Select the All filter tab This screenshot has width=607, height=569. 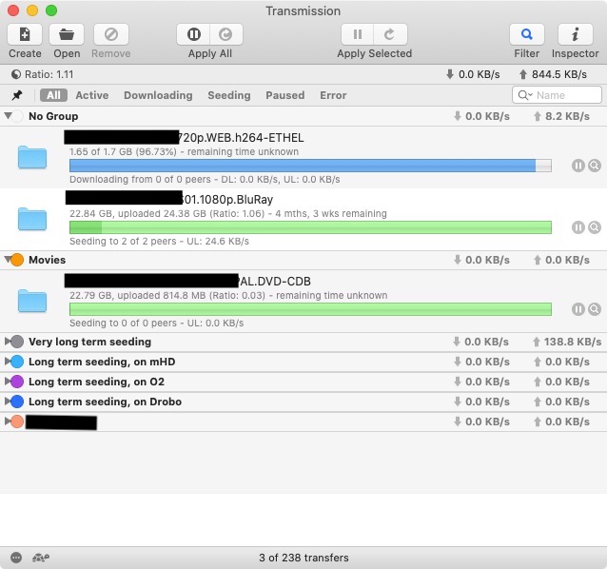tap(54, 95)
